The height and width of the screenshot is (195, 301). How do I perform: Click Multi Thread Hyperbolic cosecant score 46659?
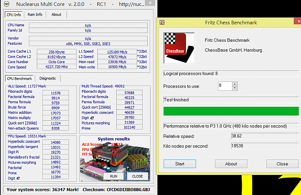[x=129, y=112]
